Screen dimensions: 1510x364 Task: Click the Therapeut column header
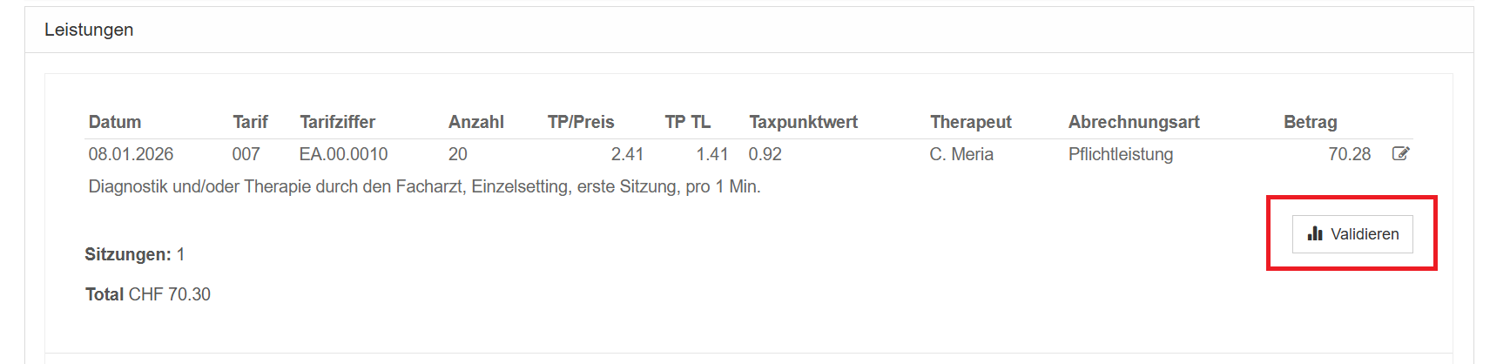[x=970, y=122]
